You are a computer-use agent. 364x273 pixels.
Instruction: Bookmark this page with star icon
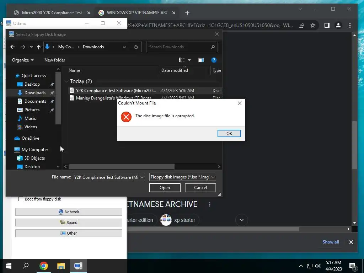(x=313, y=25)
